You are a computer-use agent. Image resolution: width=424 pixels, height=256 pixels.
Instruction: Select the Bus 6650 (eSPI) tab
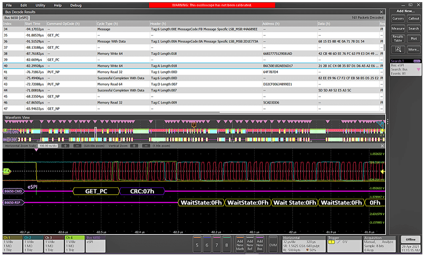[x=16, y=18]
